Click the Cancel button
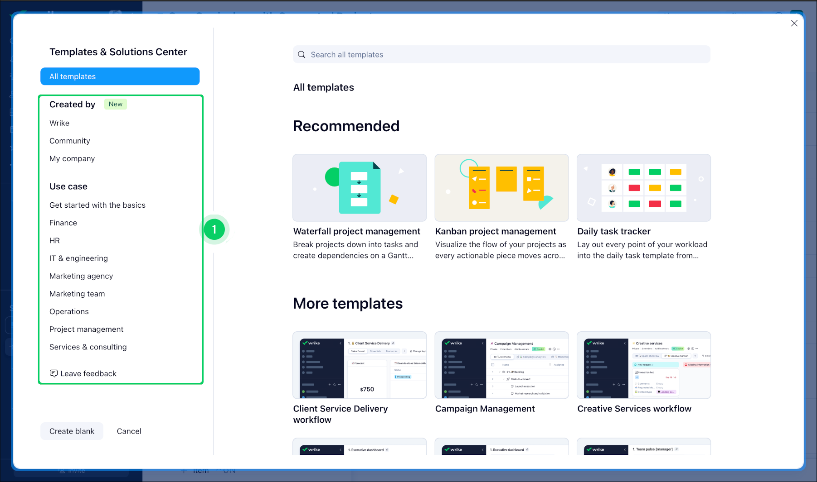This screenshot has height=482, width=817. (129, 431)
